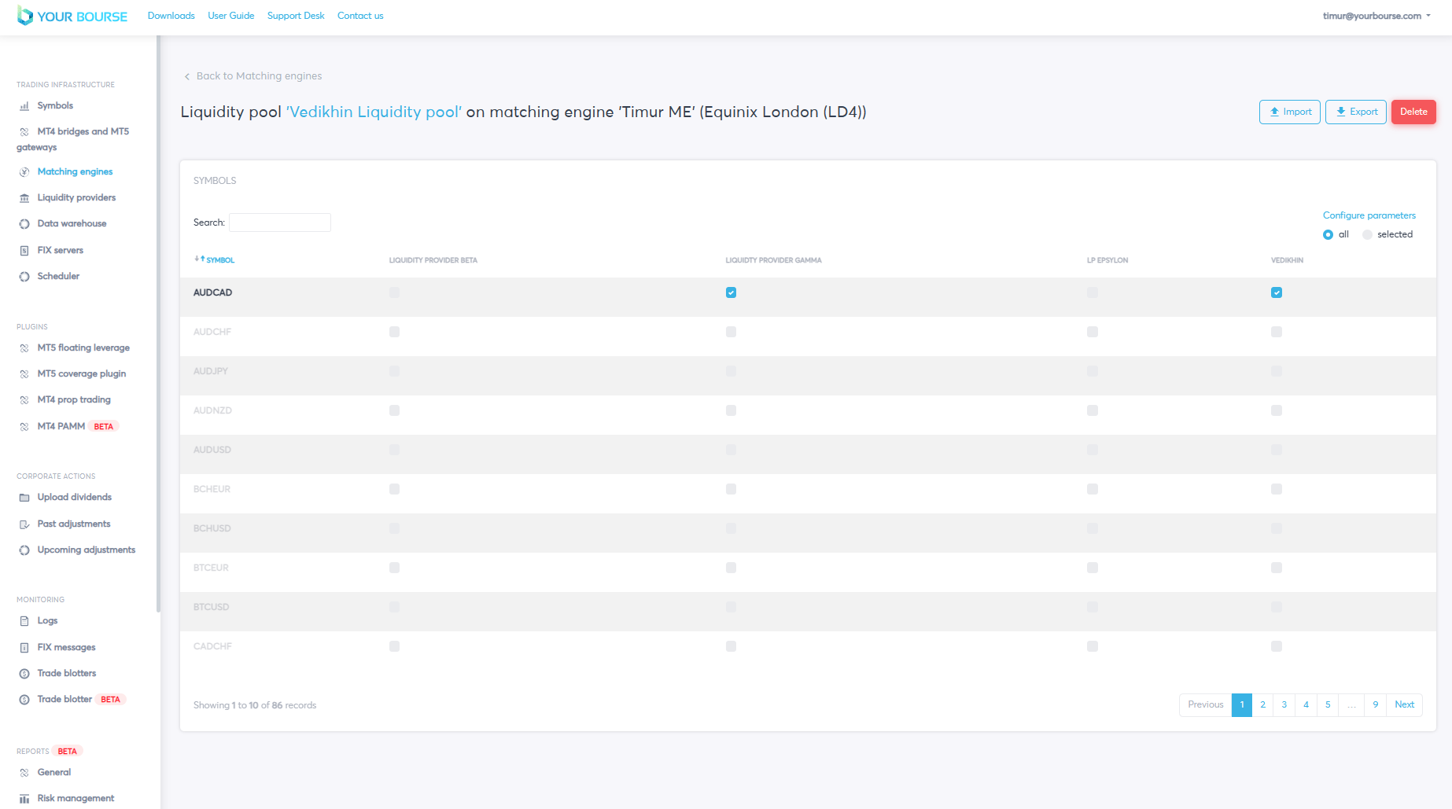1452x809 pixels.
Task: Open Symbols via its sidebar icon
Action: [24, 106]
